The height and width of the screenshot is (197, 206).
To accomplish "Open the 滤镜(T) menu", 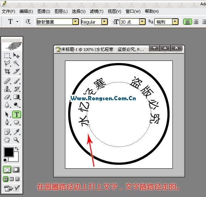I will 96,11.
